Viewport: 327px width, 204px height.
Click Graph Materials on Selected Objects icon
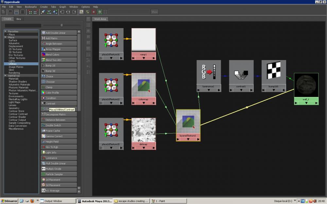pyautogui.click(x=55, y=12)
